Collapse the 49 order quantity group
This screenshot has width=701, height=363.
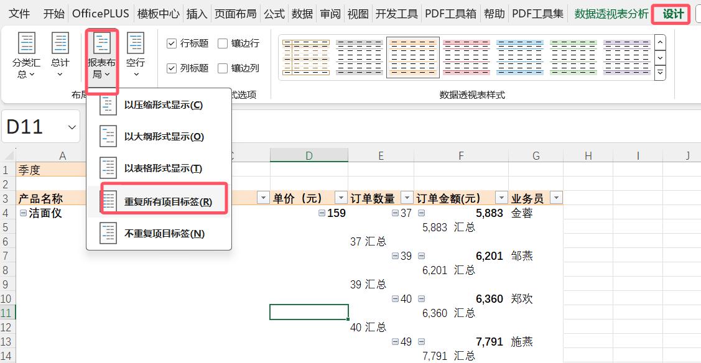395,342
